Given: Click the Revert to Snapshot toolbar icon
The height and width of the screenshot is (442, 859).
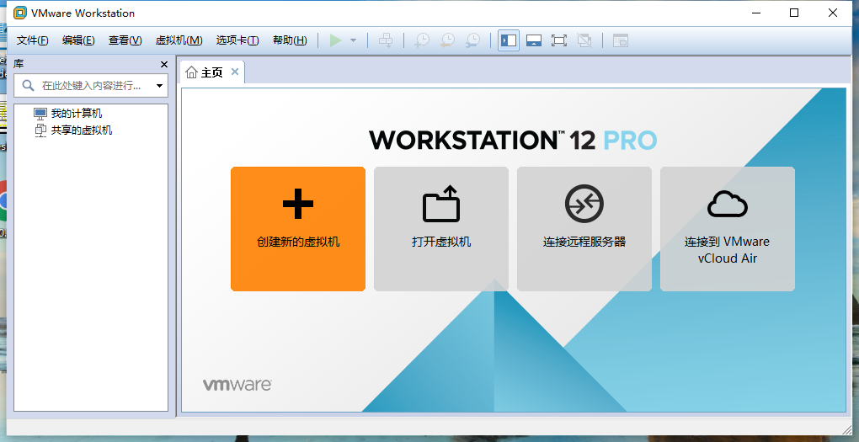Looking at the screenshot, I should pos(447,40).
